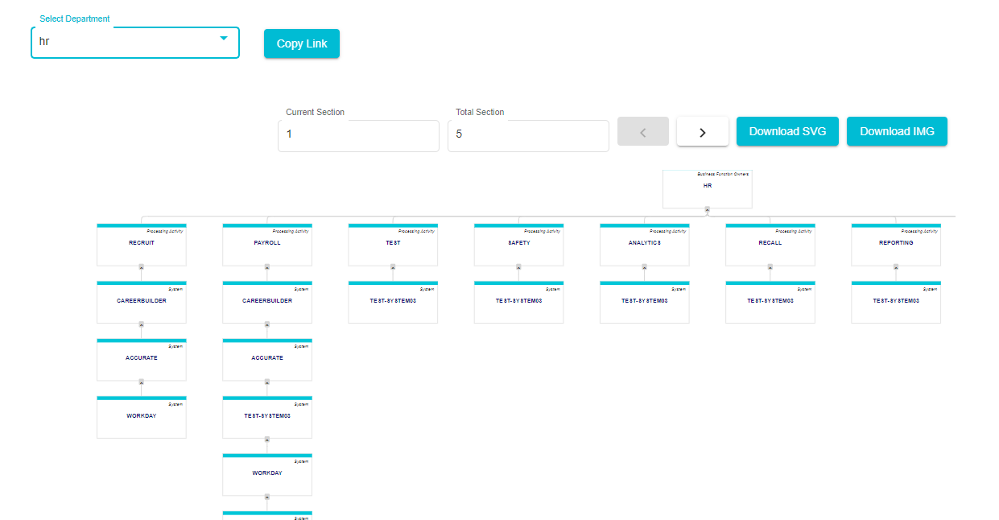This screenshot has height=520, width=999.
Task: Select WORKDAY system under RECRUIT
Action: coord(142,417)
